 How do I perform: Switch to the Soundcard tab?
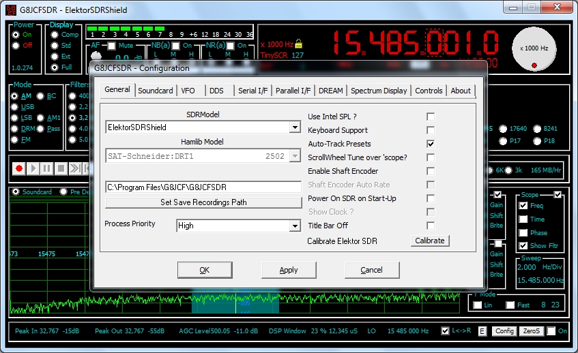pos(155,91)
